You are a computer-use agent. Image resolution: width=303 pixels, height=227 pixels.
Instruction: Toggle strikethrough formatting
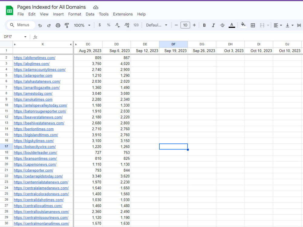coord(222,25)
